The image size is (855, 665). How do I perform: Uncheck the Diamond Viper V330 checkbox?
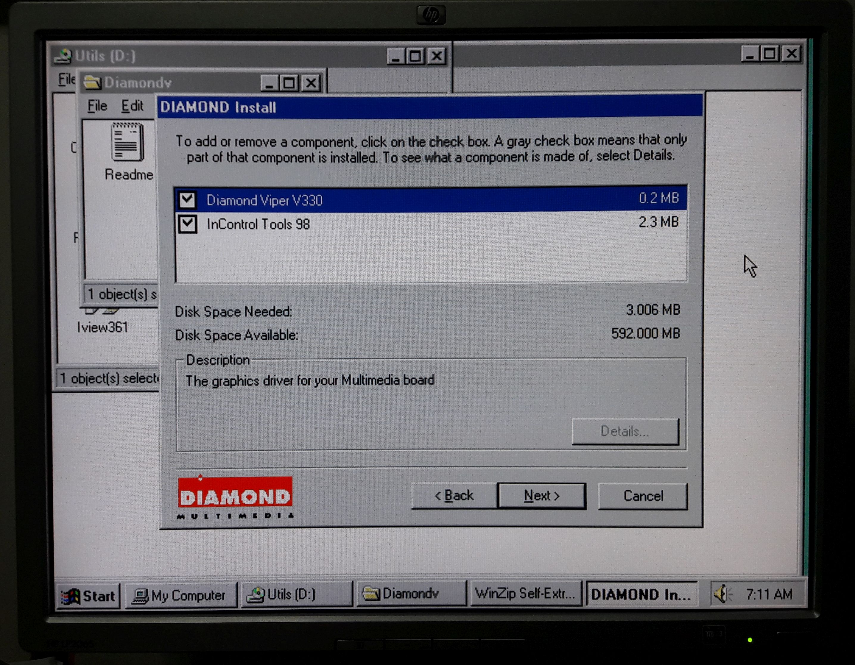(x=187, y=200)
